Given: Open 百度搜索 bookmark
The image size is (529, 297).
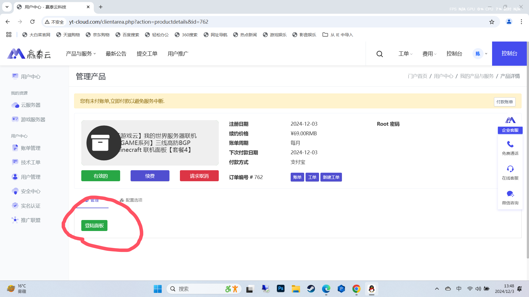Looking at the screenshot, I should click(x=127, y=35).
